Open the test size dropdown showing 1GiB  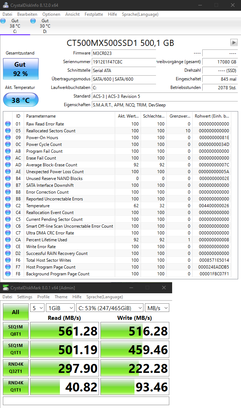[x=60, y=308]
